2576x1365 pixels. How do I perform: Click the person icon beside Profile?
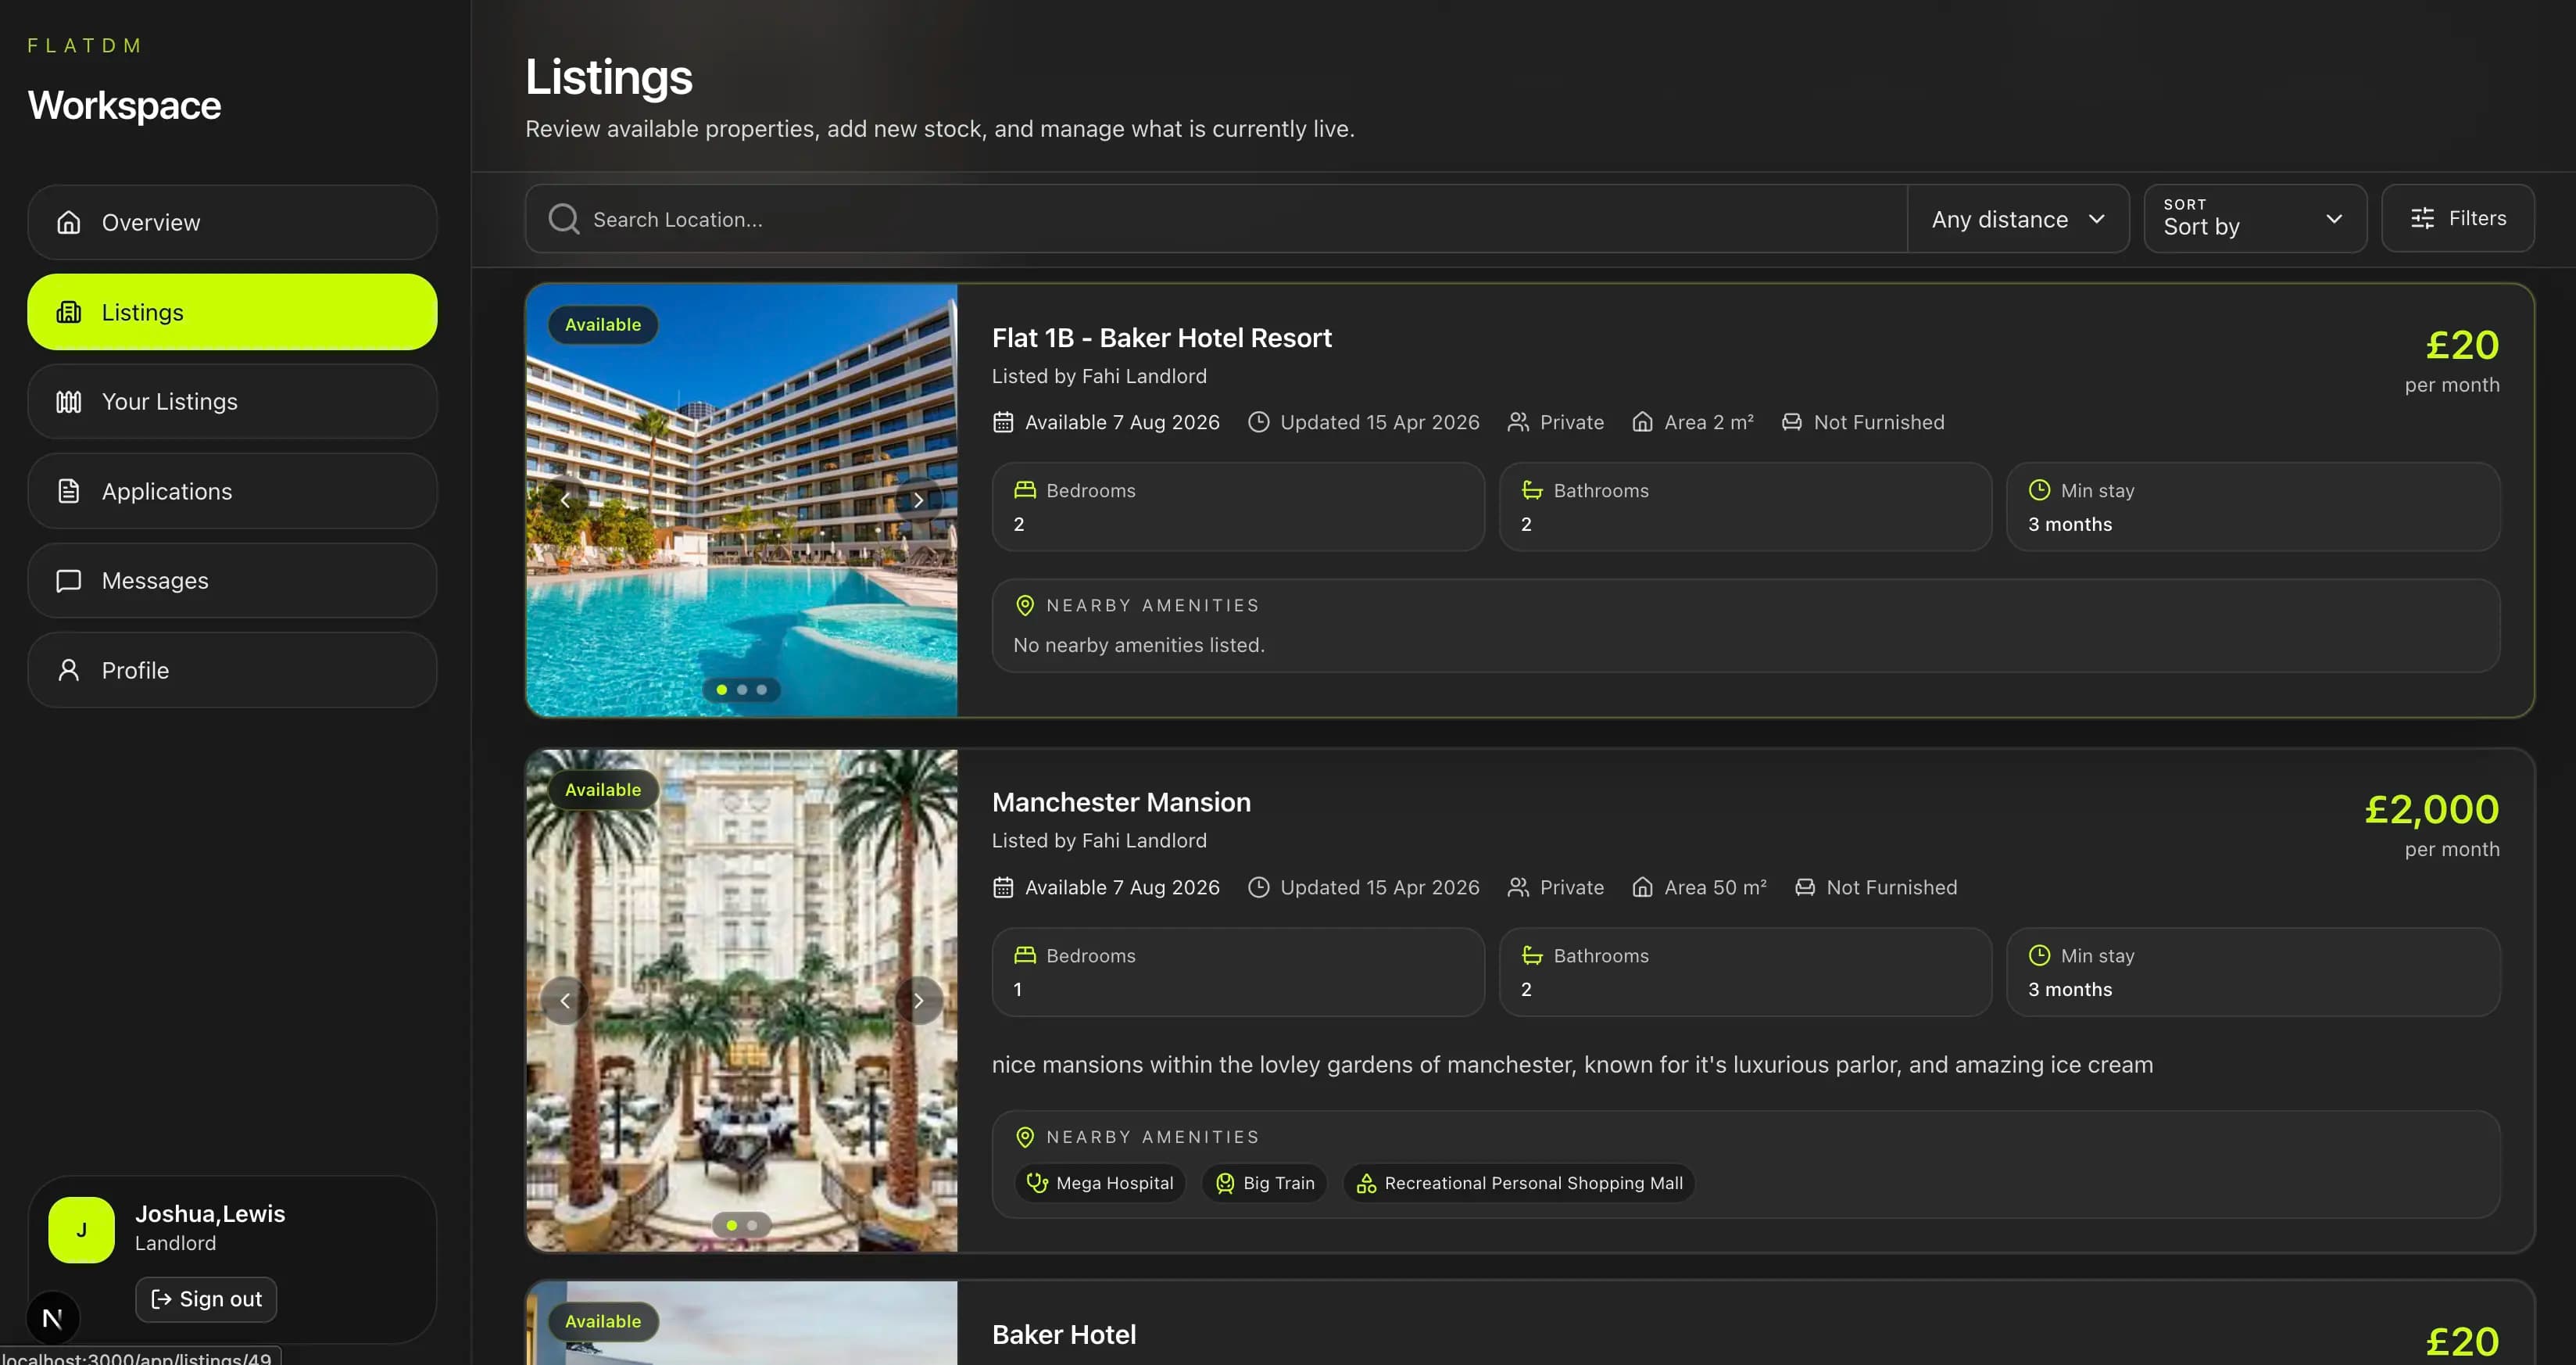pos(69,670)
